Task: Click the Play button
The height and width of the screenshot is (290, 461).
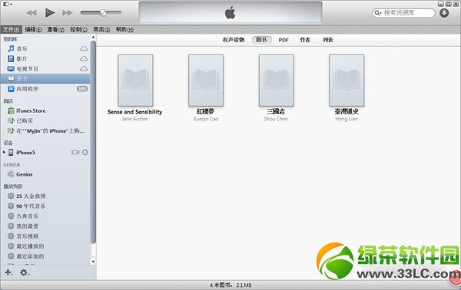Action: pyautogui.click(x=50, y=12)
